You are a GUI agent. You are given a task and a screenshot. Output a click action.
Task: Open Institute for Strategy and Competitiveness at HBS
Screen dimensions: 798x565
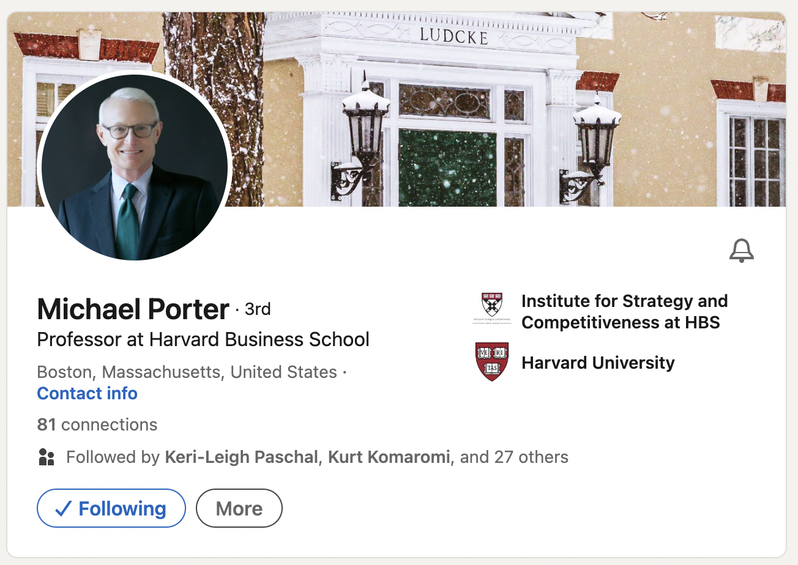click(x=624, y=312)
